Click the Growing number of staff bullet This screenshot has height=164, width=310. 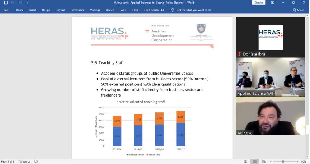(x=152, y=92)
